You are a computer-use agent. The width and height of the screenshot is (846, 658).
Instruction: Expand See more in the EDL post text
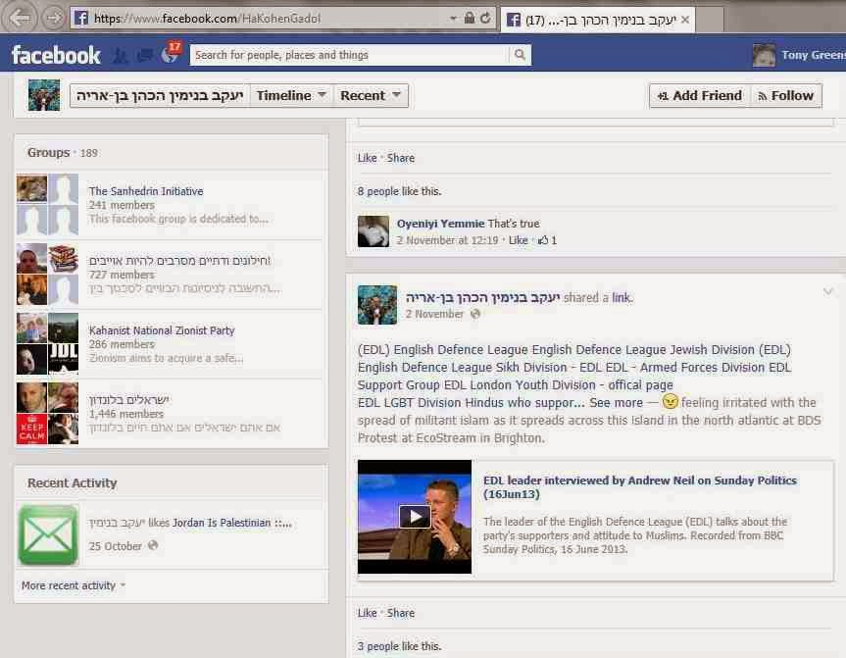pos(616,403)
